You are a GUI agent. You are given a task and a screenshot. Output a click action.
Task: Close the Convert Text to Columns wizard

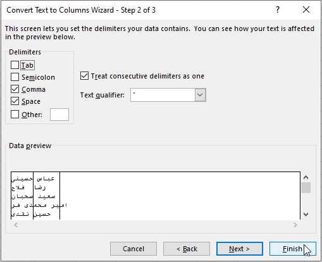pyautogui.click(x=306, y=9)
